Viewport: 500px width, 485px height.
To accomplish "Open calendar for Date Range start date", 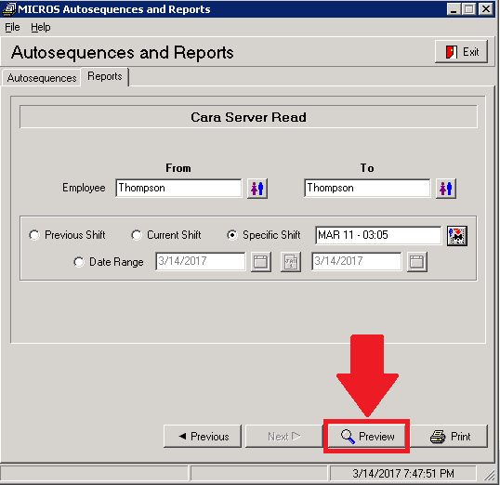I will point(260,262).
